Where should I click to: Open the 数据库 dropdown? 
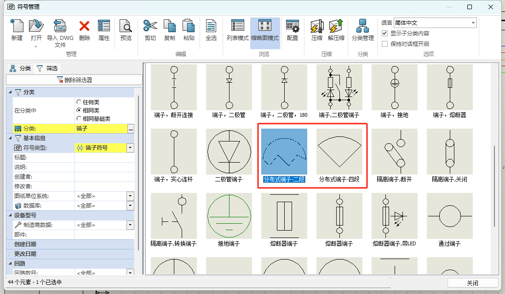[x=130, y=206]
